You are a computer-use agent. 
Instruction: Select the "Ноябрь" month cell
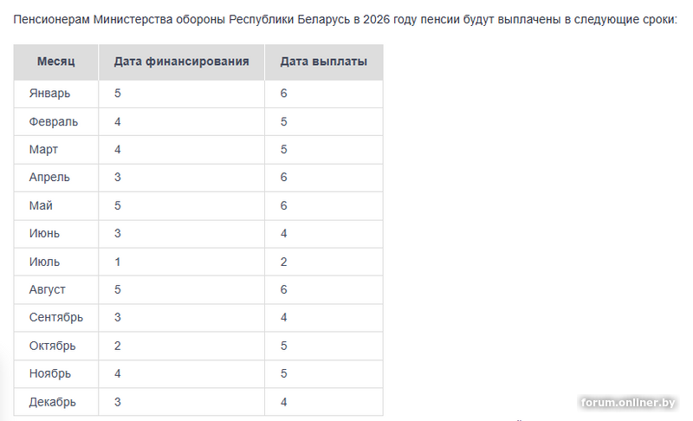(50, 374)
